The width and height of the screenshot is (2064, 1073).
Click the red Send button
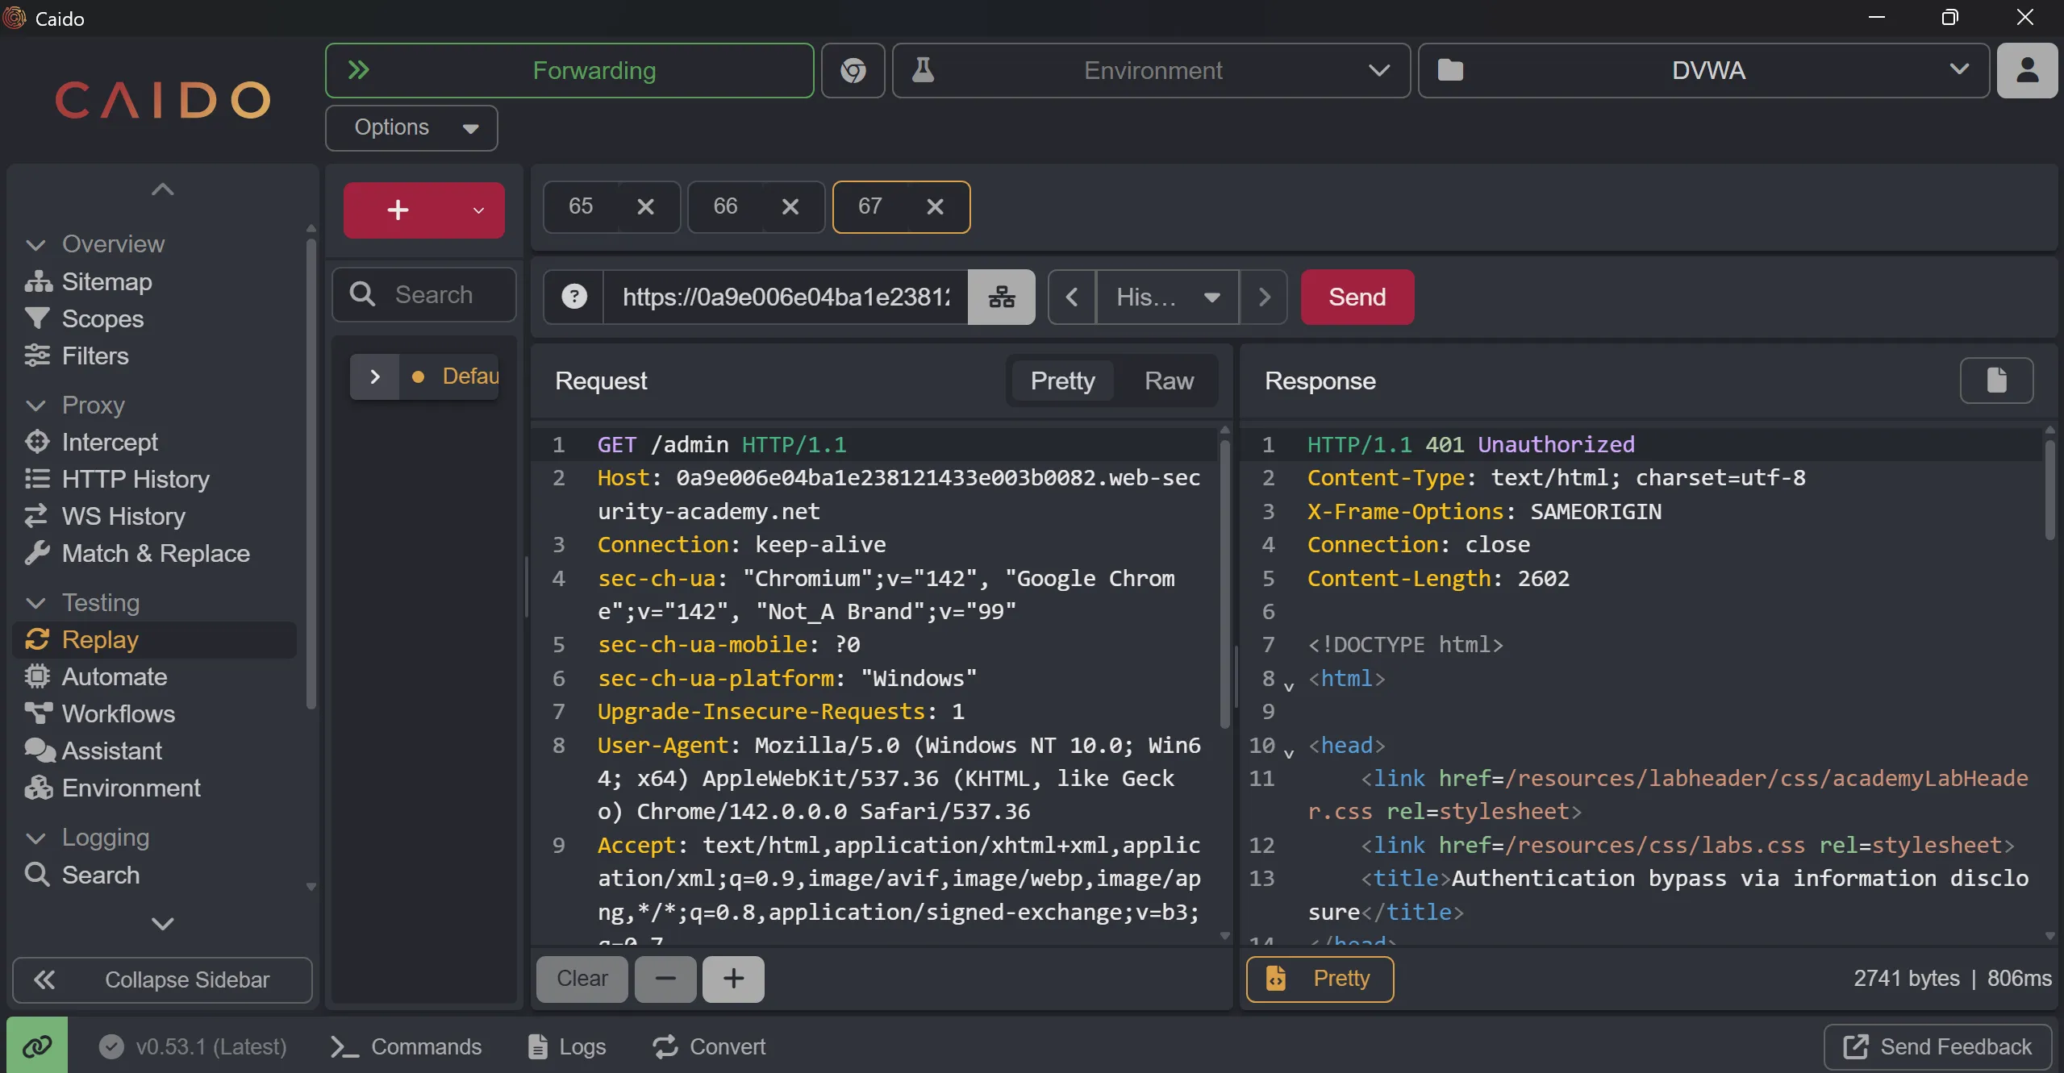click(x=1357, y=297)
